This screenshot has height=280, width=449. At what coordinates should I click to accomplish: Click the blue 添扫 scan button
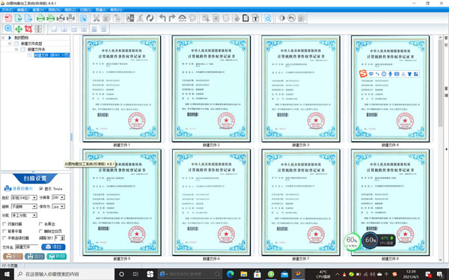(x=53, y=247)
